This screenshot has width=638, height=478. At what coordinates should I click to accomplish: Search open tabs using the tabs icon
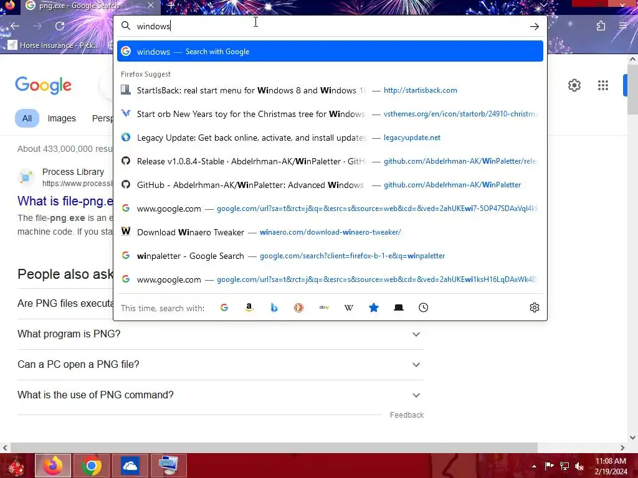point(399,307)
